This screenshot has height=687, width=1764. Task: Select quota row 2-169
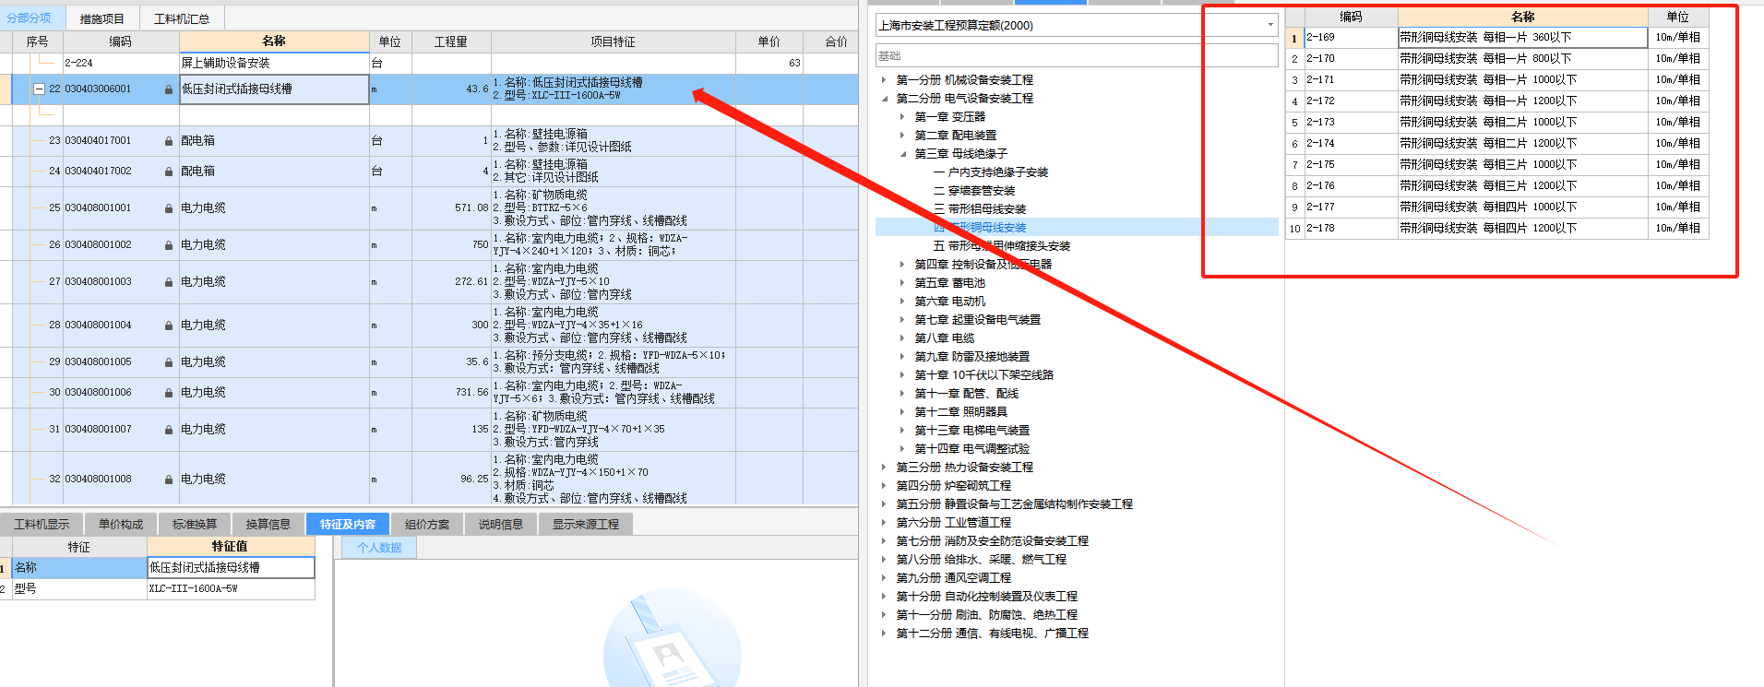[1496, 38]
